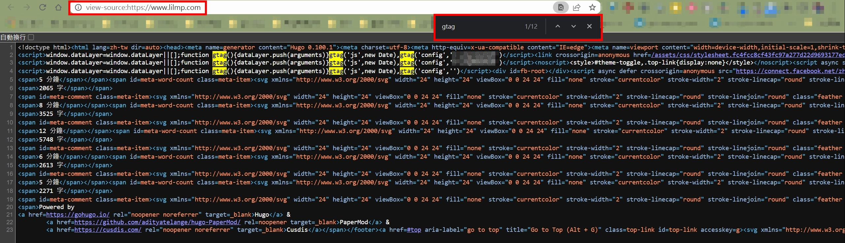Click the text '5748 字' on line 12
The image size is (845, 243).
coord(51,140)
